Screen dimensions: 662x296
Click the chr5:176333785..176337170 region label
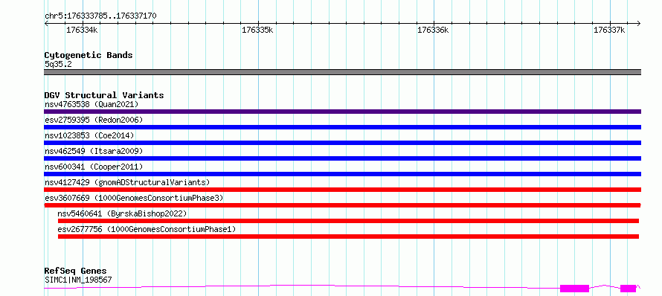click(100, 16)
